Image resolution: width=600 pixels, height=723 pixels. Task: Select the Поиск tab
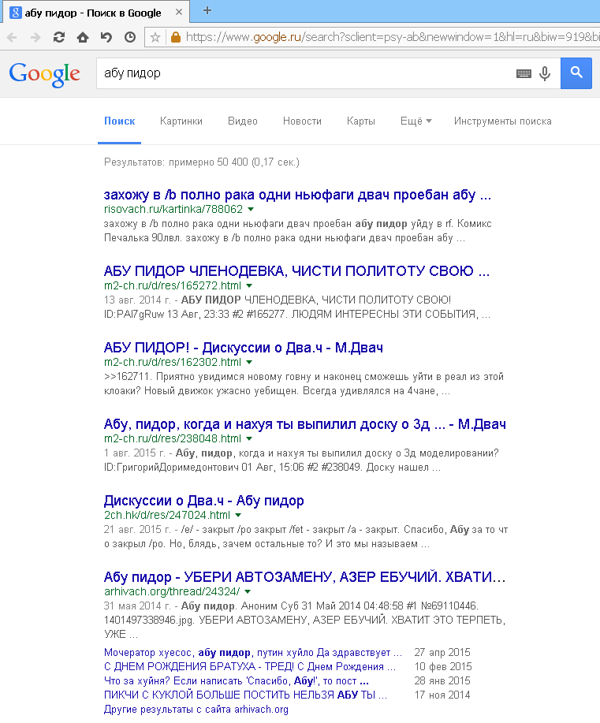pos(119,121)
